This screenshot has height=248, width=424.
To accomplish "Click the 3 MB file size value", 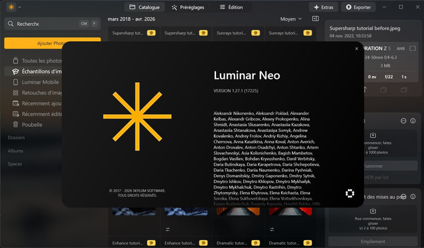I will [386, 66].
